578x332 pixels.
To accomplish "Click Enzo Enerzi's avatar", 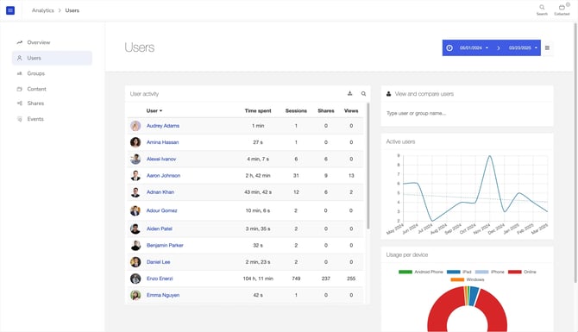I will 135,279.
